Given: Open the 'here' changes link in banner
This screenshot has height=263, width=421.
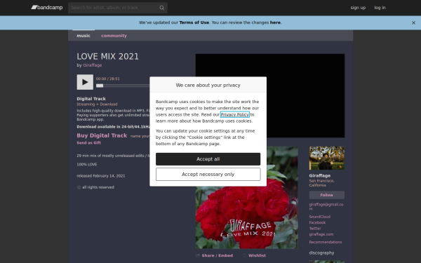Looking at the screenshot, I should [275, 22].
